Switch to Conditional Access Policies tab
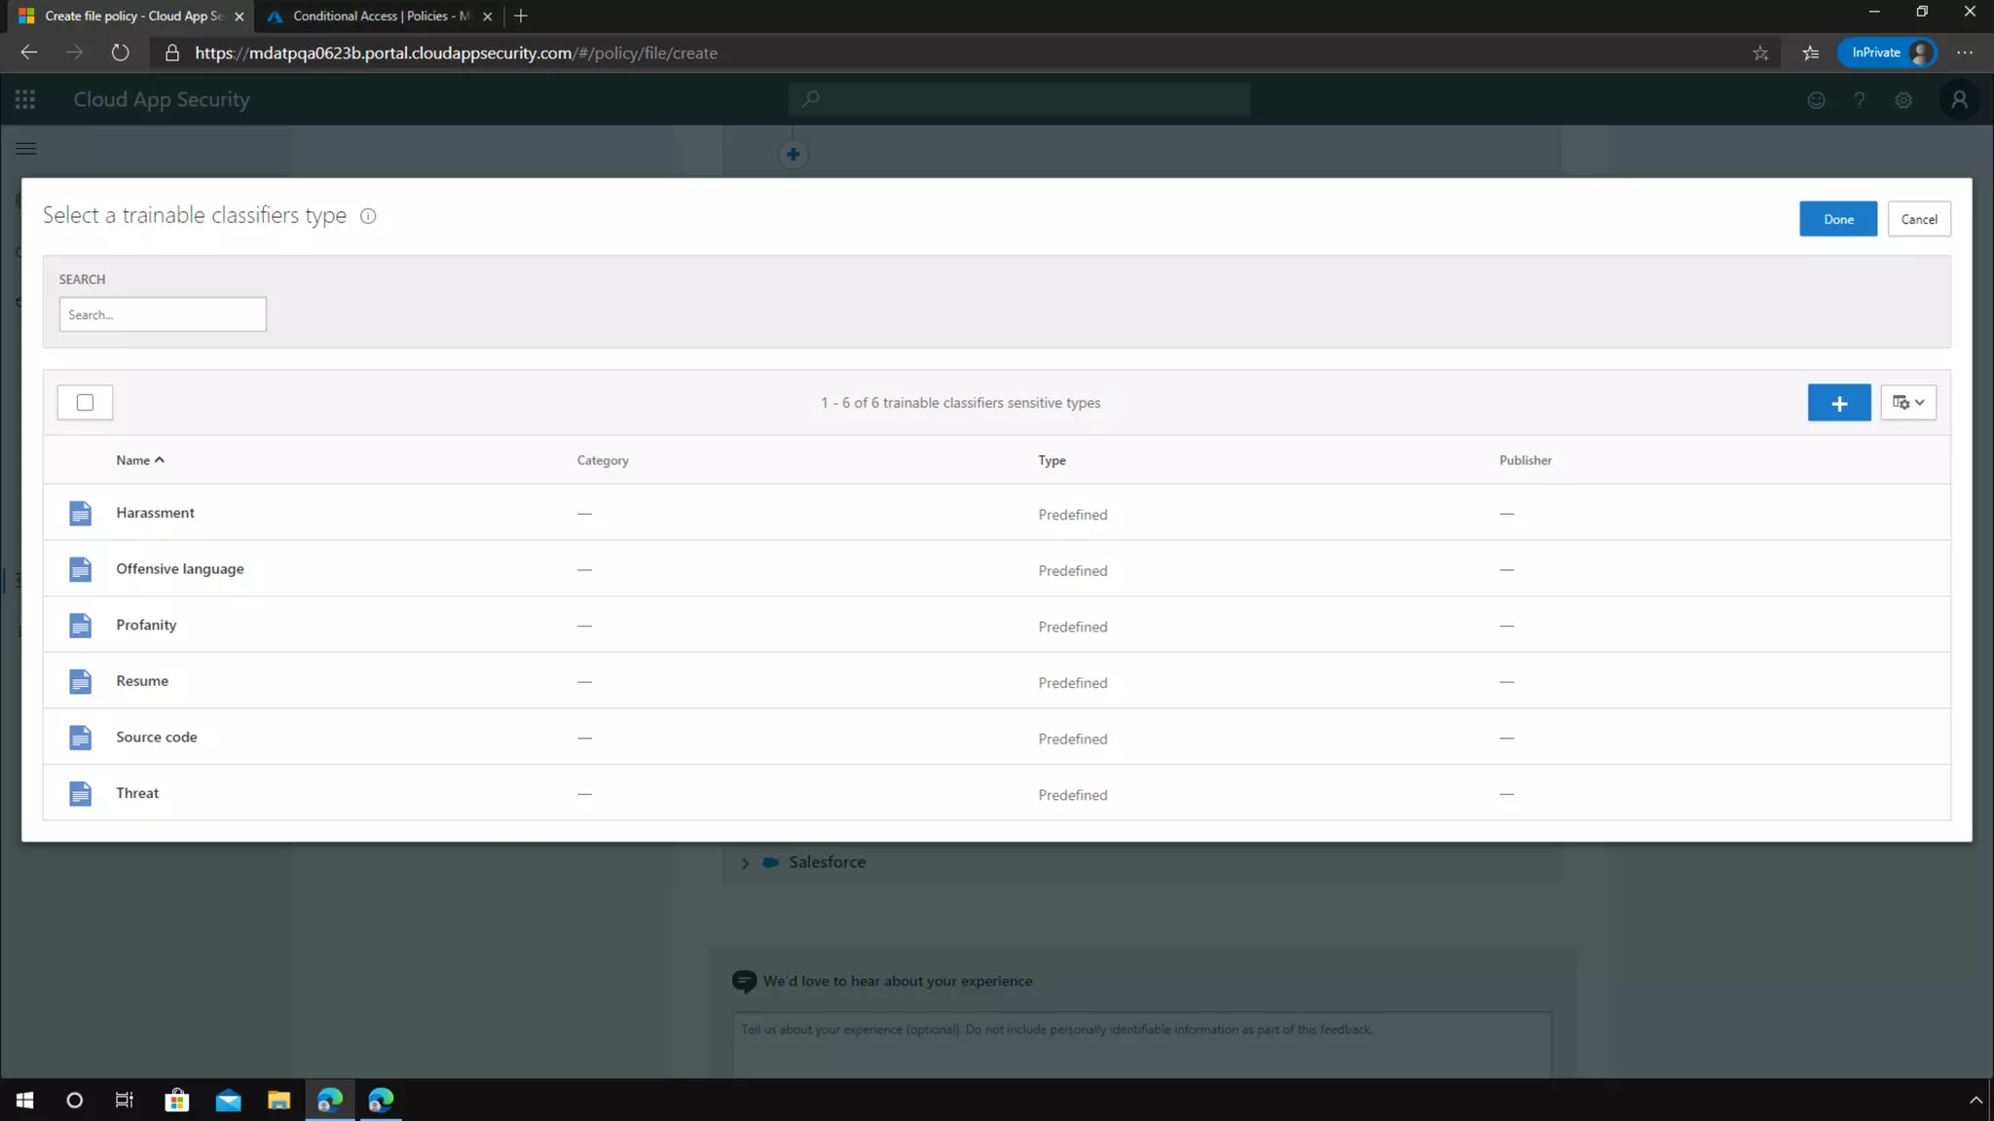The image size is (1994, 1121). [380, 16]
